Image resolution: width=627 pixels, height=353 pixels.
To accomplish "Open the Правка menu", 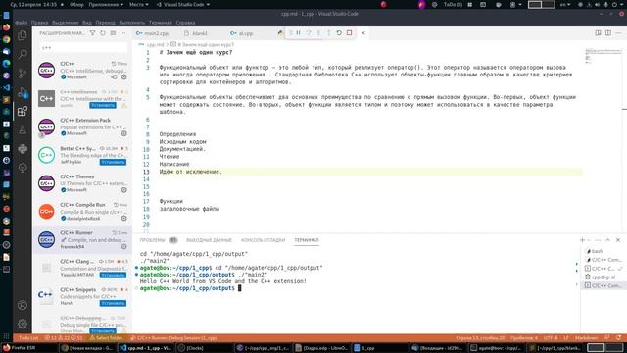I will click(39, 23).
